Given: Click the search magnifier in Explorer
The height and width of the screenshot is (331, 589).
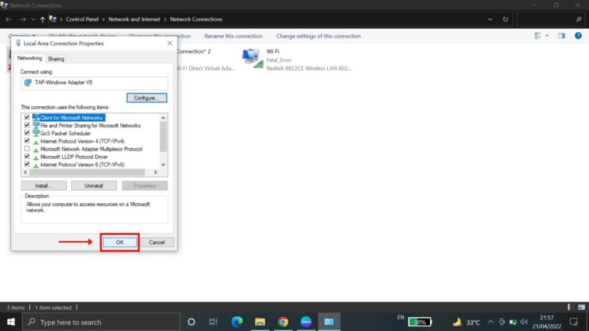Looking at the screenshot, I should 579,19.
